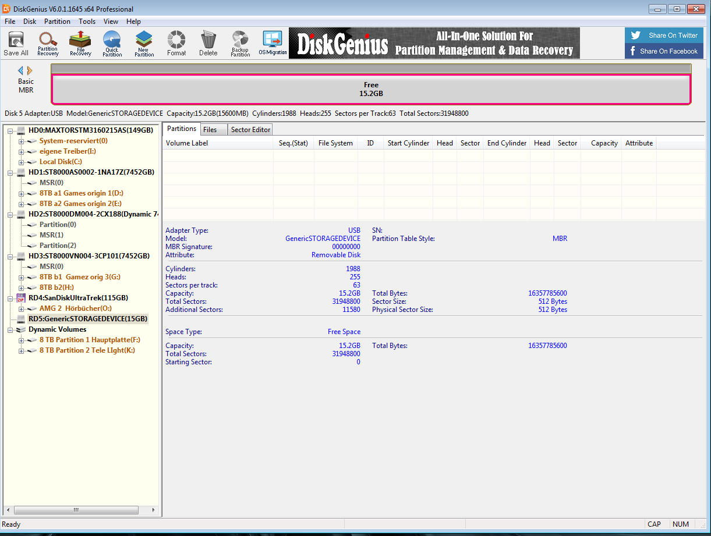Select Partition(0) under HD2
Viewport: 711px width, 536px height.
pyautogui.click(x=58, y=225)
